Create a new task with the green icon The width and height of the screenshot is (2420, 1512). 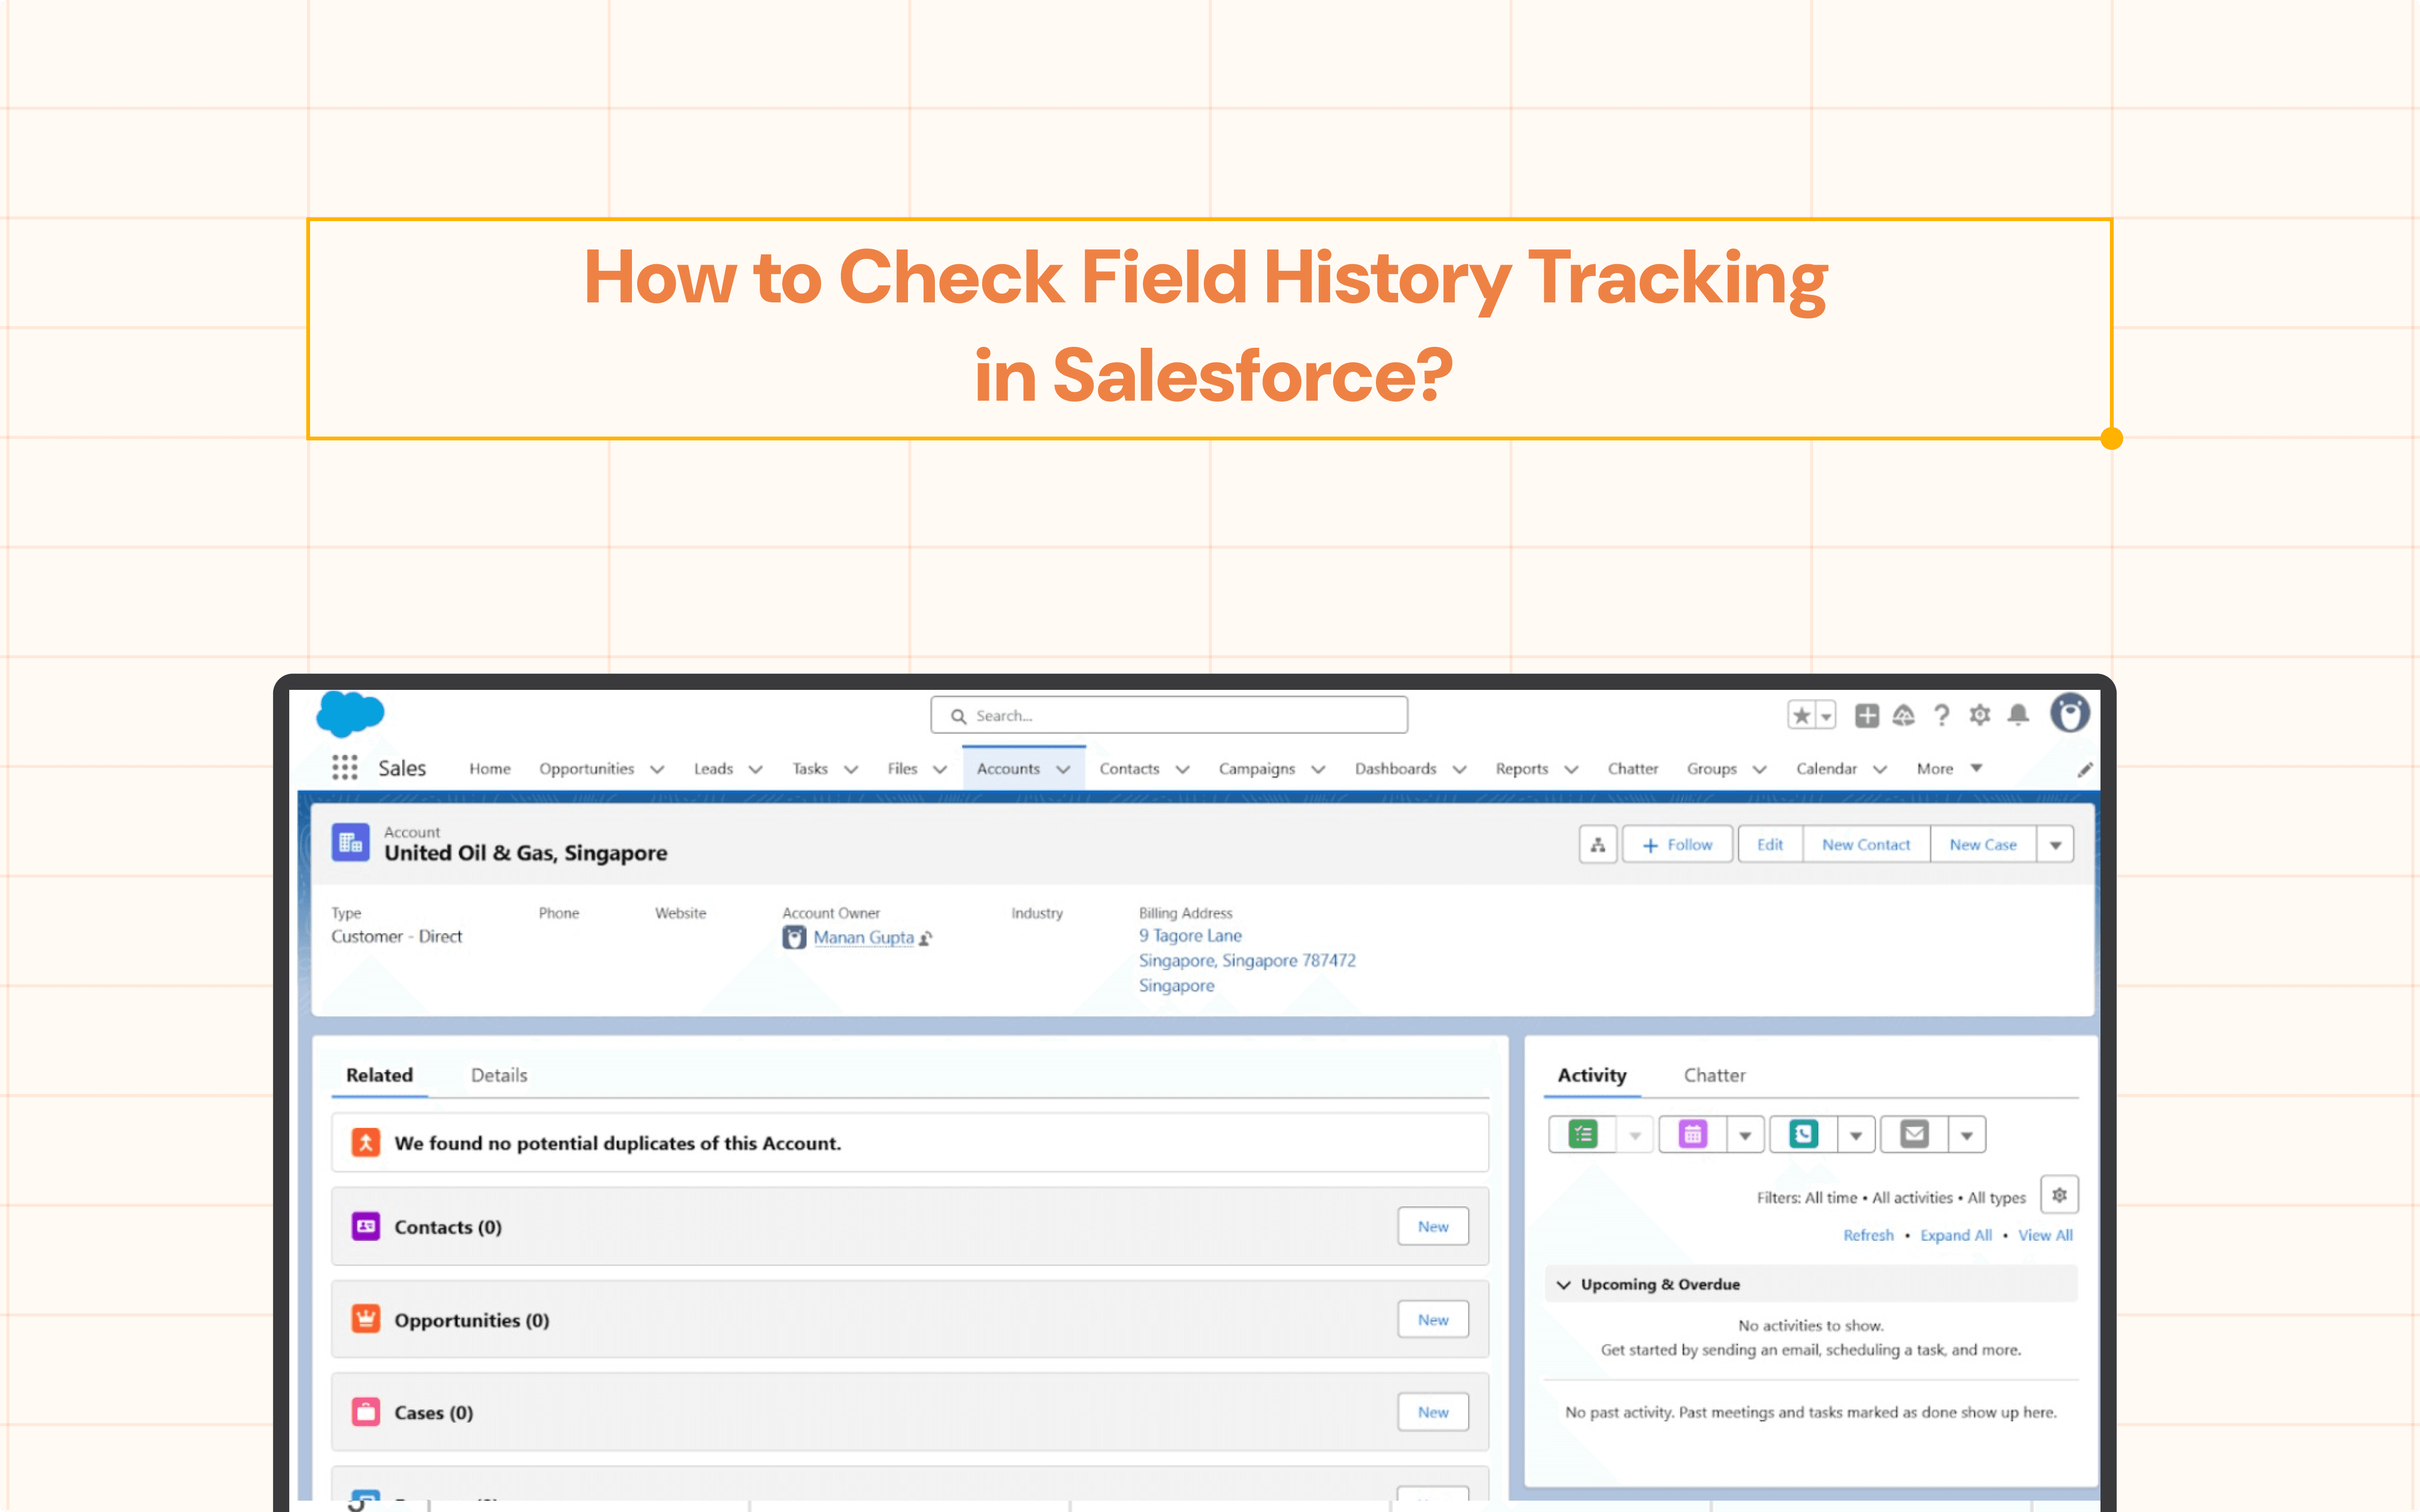[x=1583, y=1134]
